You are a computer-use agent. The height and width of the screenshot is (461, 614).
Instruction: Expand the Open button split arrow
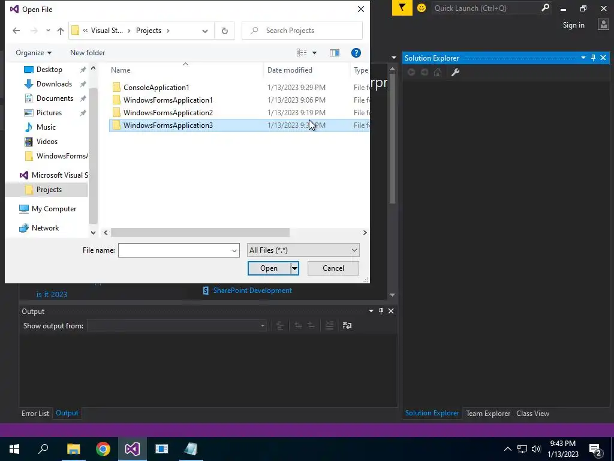pyautogui.click(x=294, y=268)
